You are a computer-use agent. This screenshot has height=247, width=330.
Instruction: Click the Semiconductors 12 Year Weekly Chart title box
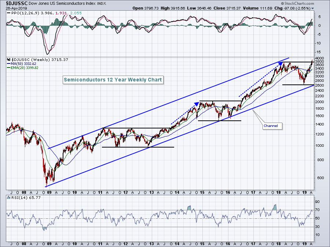[x=113, y=80]
